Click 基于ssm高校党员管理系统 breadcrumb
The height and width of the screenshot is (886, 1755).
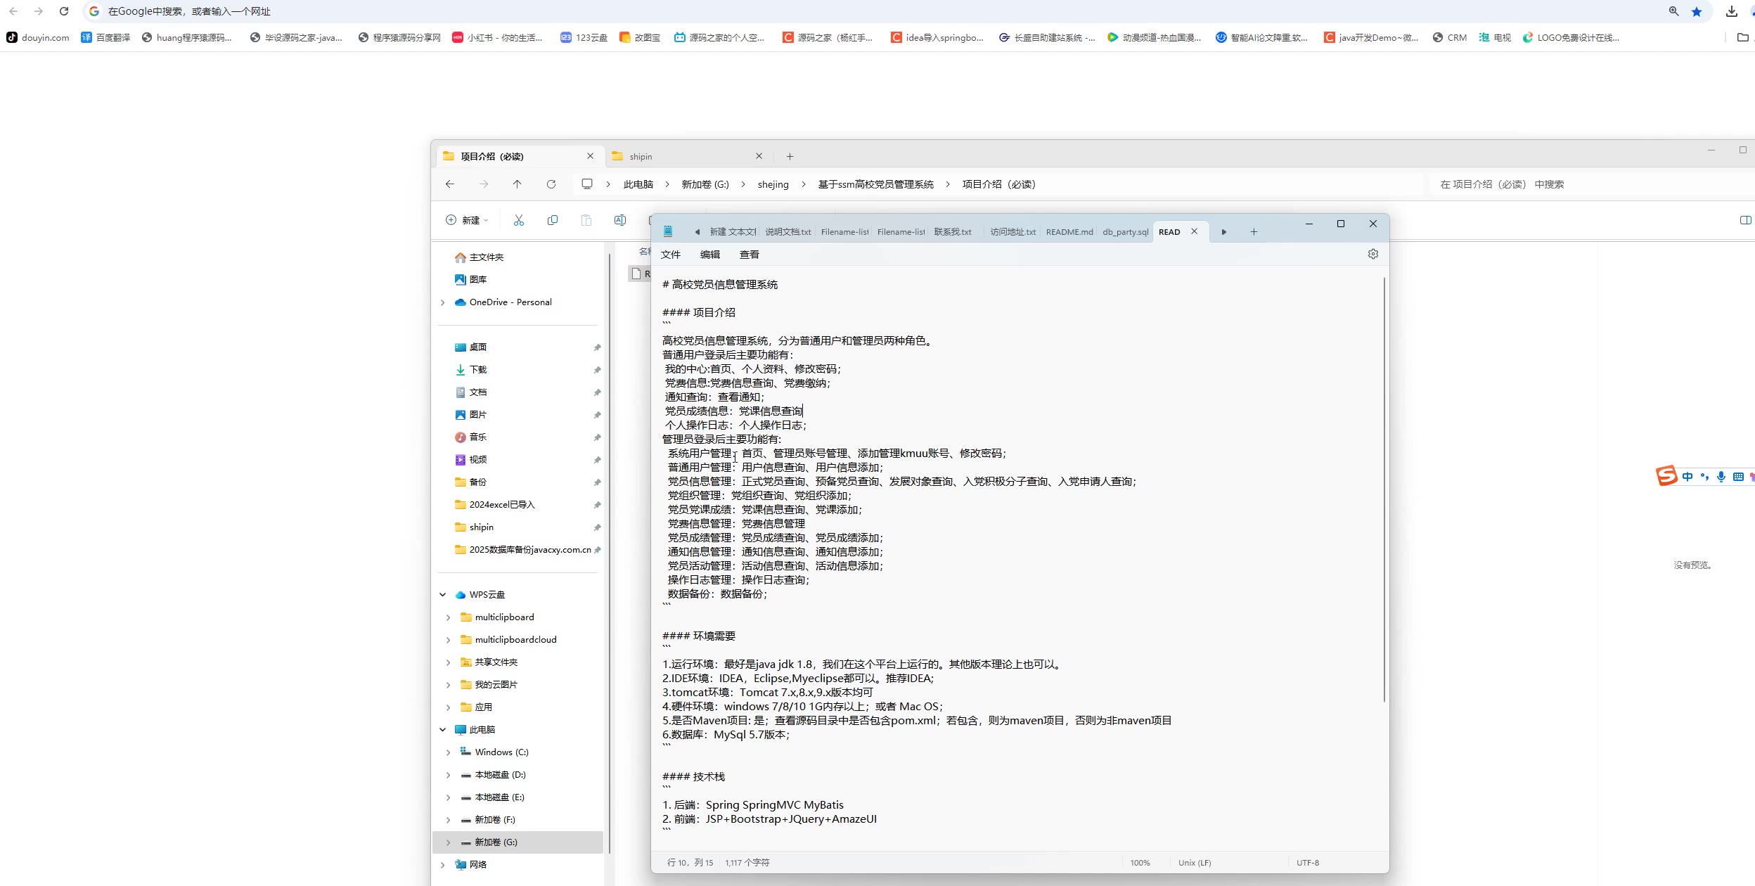875,184
